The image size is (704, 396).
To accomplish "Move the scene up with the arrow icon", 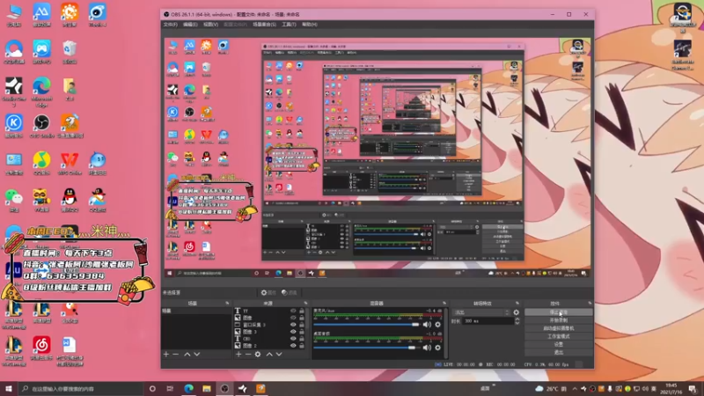I will click(x=187, y=355).
